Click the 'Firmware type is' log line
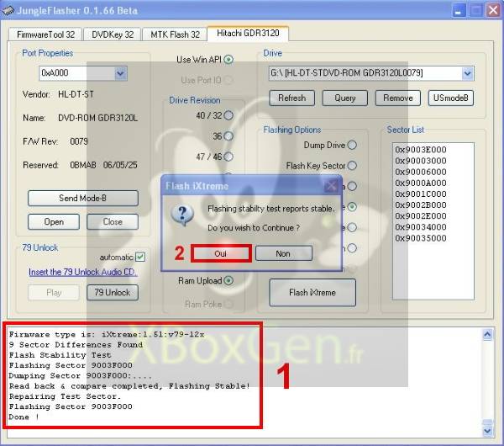The height and width of the screenshot is (446, 504). pos(107,335)
